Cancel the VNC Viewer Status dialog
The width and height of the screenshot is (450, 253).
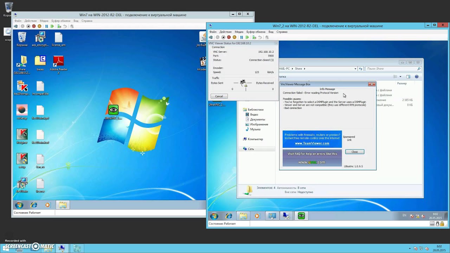pyautogui.click(x=219, y=96)
